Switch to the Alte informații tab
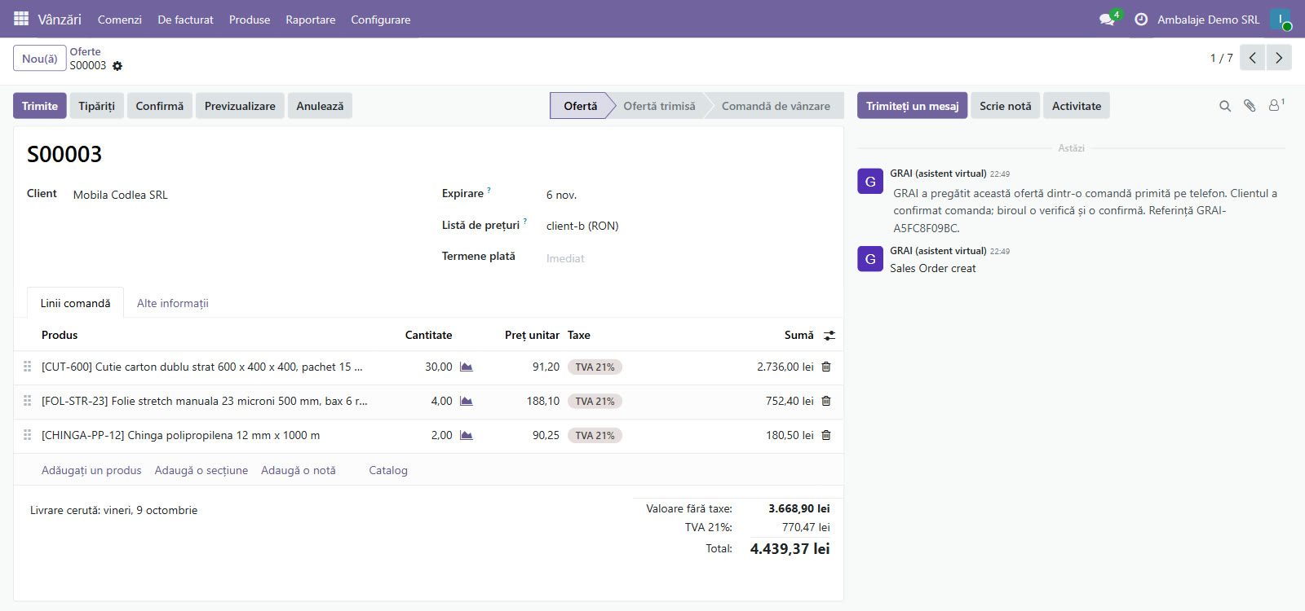The width and height of the screenshot is (1305, 611). coord(173,303)
